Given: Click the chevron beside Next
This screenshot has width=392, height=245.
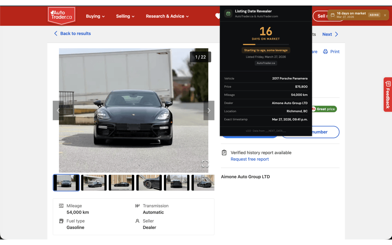Looking at the screenshot, I should pos(337,34).
